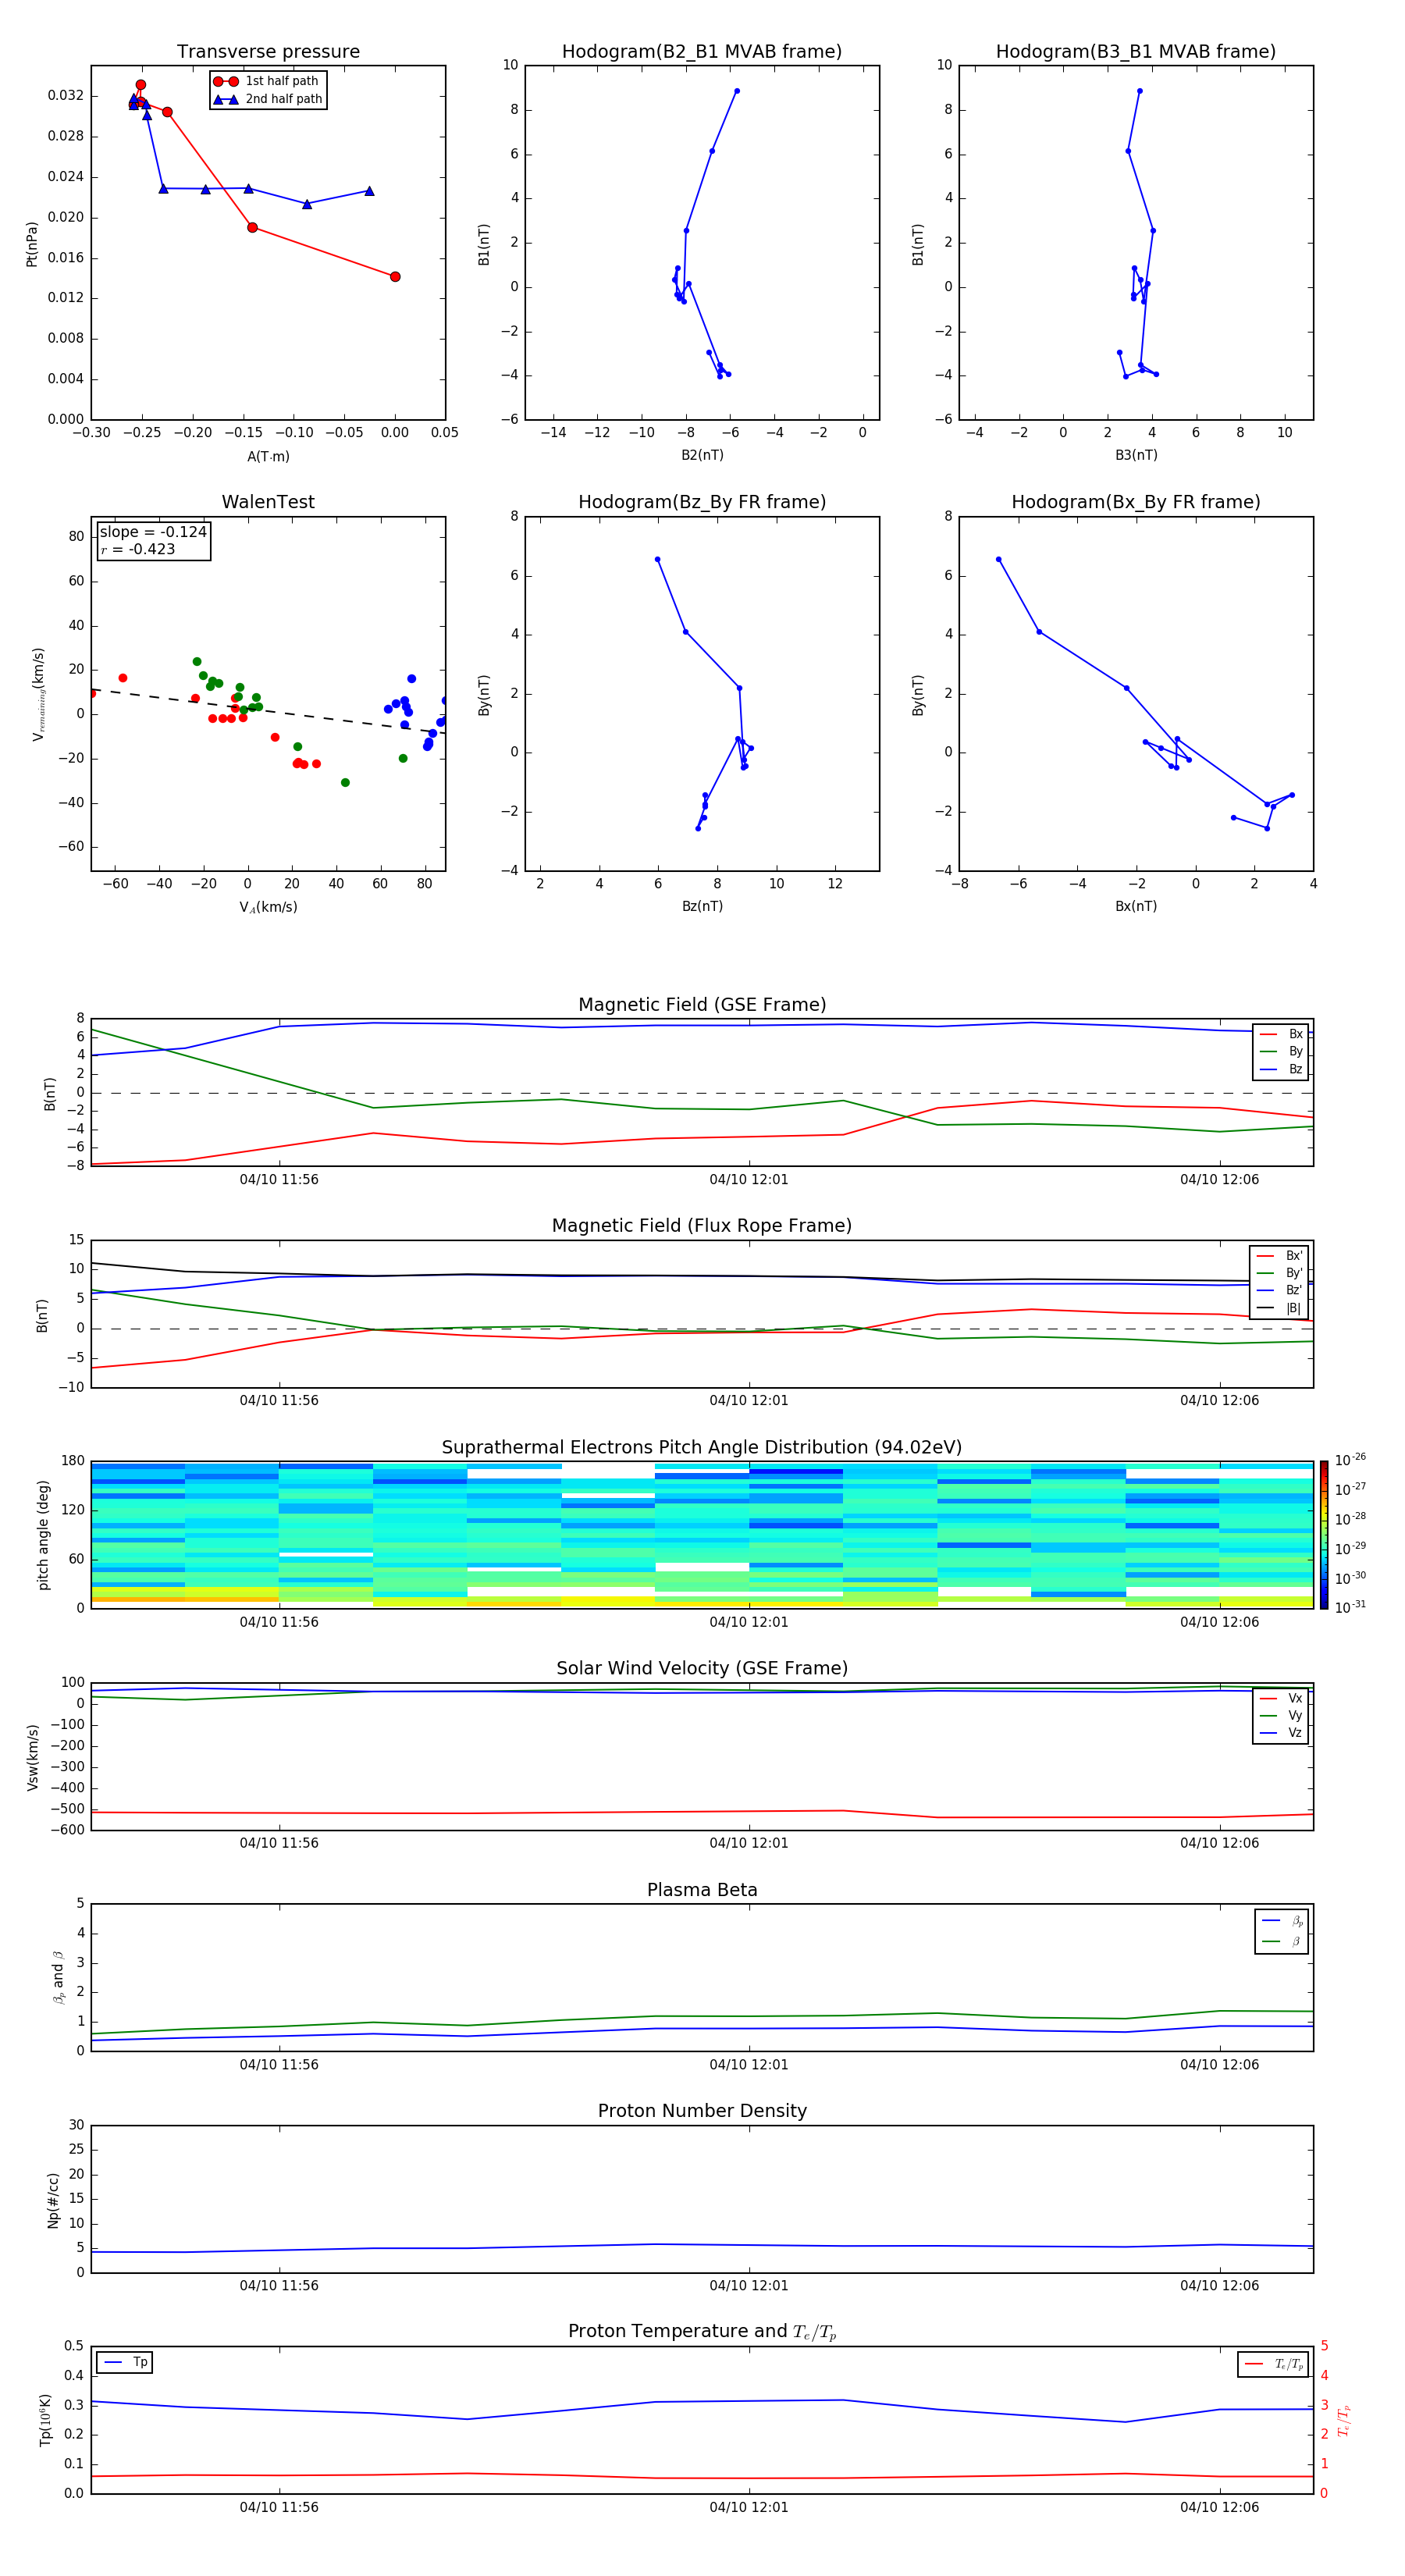This screenshot has width=1405, height=2576.
Task: Click the 'VA(km/s)' axis label in WalenTest
Action: [x=268, y=907]
